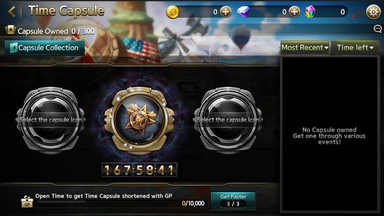This screenshot has height=216, width=384.
Task: Tap the Capsule Owned star card icon
Action: coord(10,30)
